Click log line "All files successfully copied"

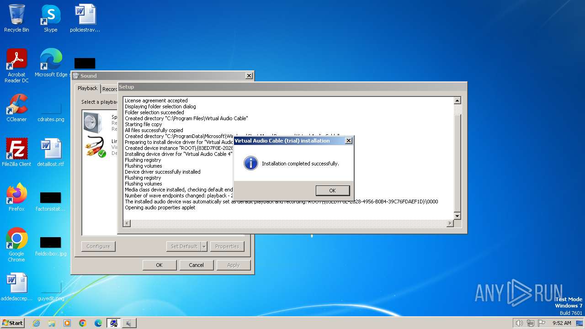click(154, 130)
